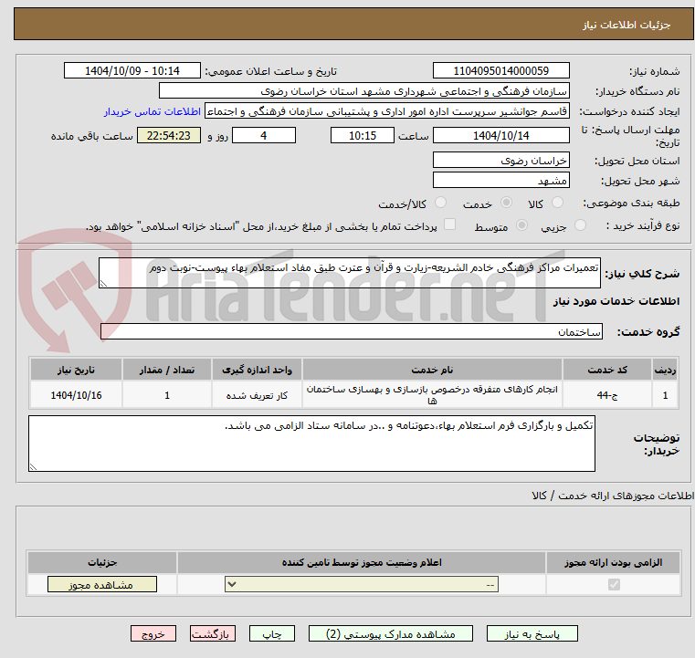The height and width of the screenshot is (658, 695).
Task: Click the بازگشت back button
Action: coord(212,633)
